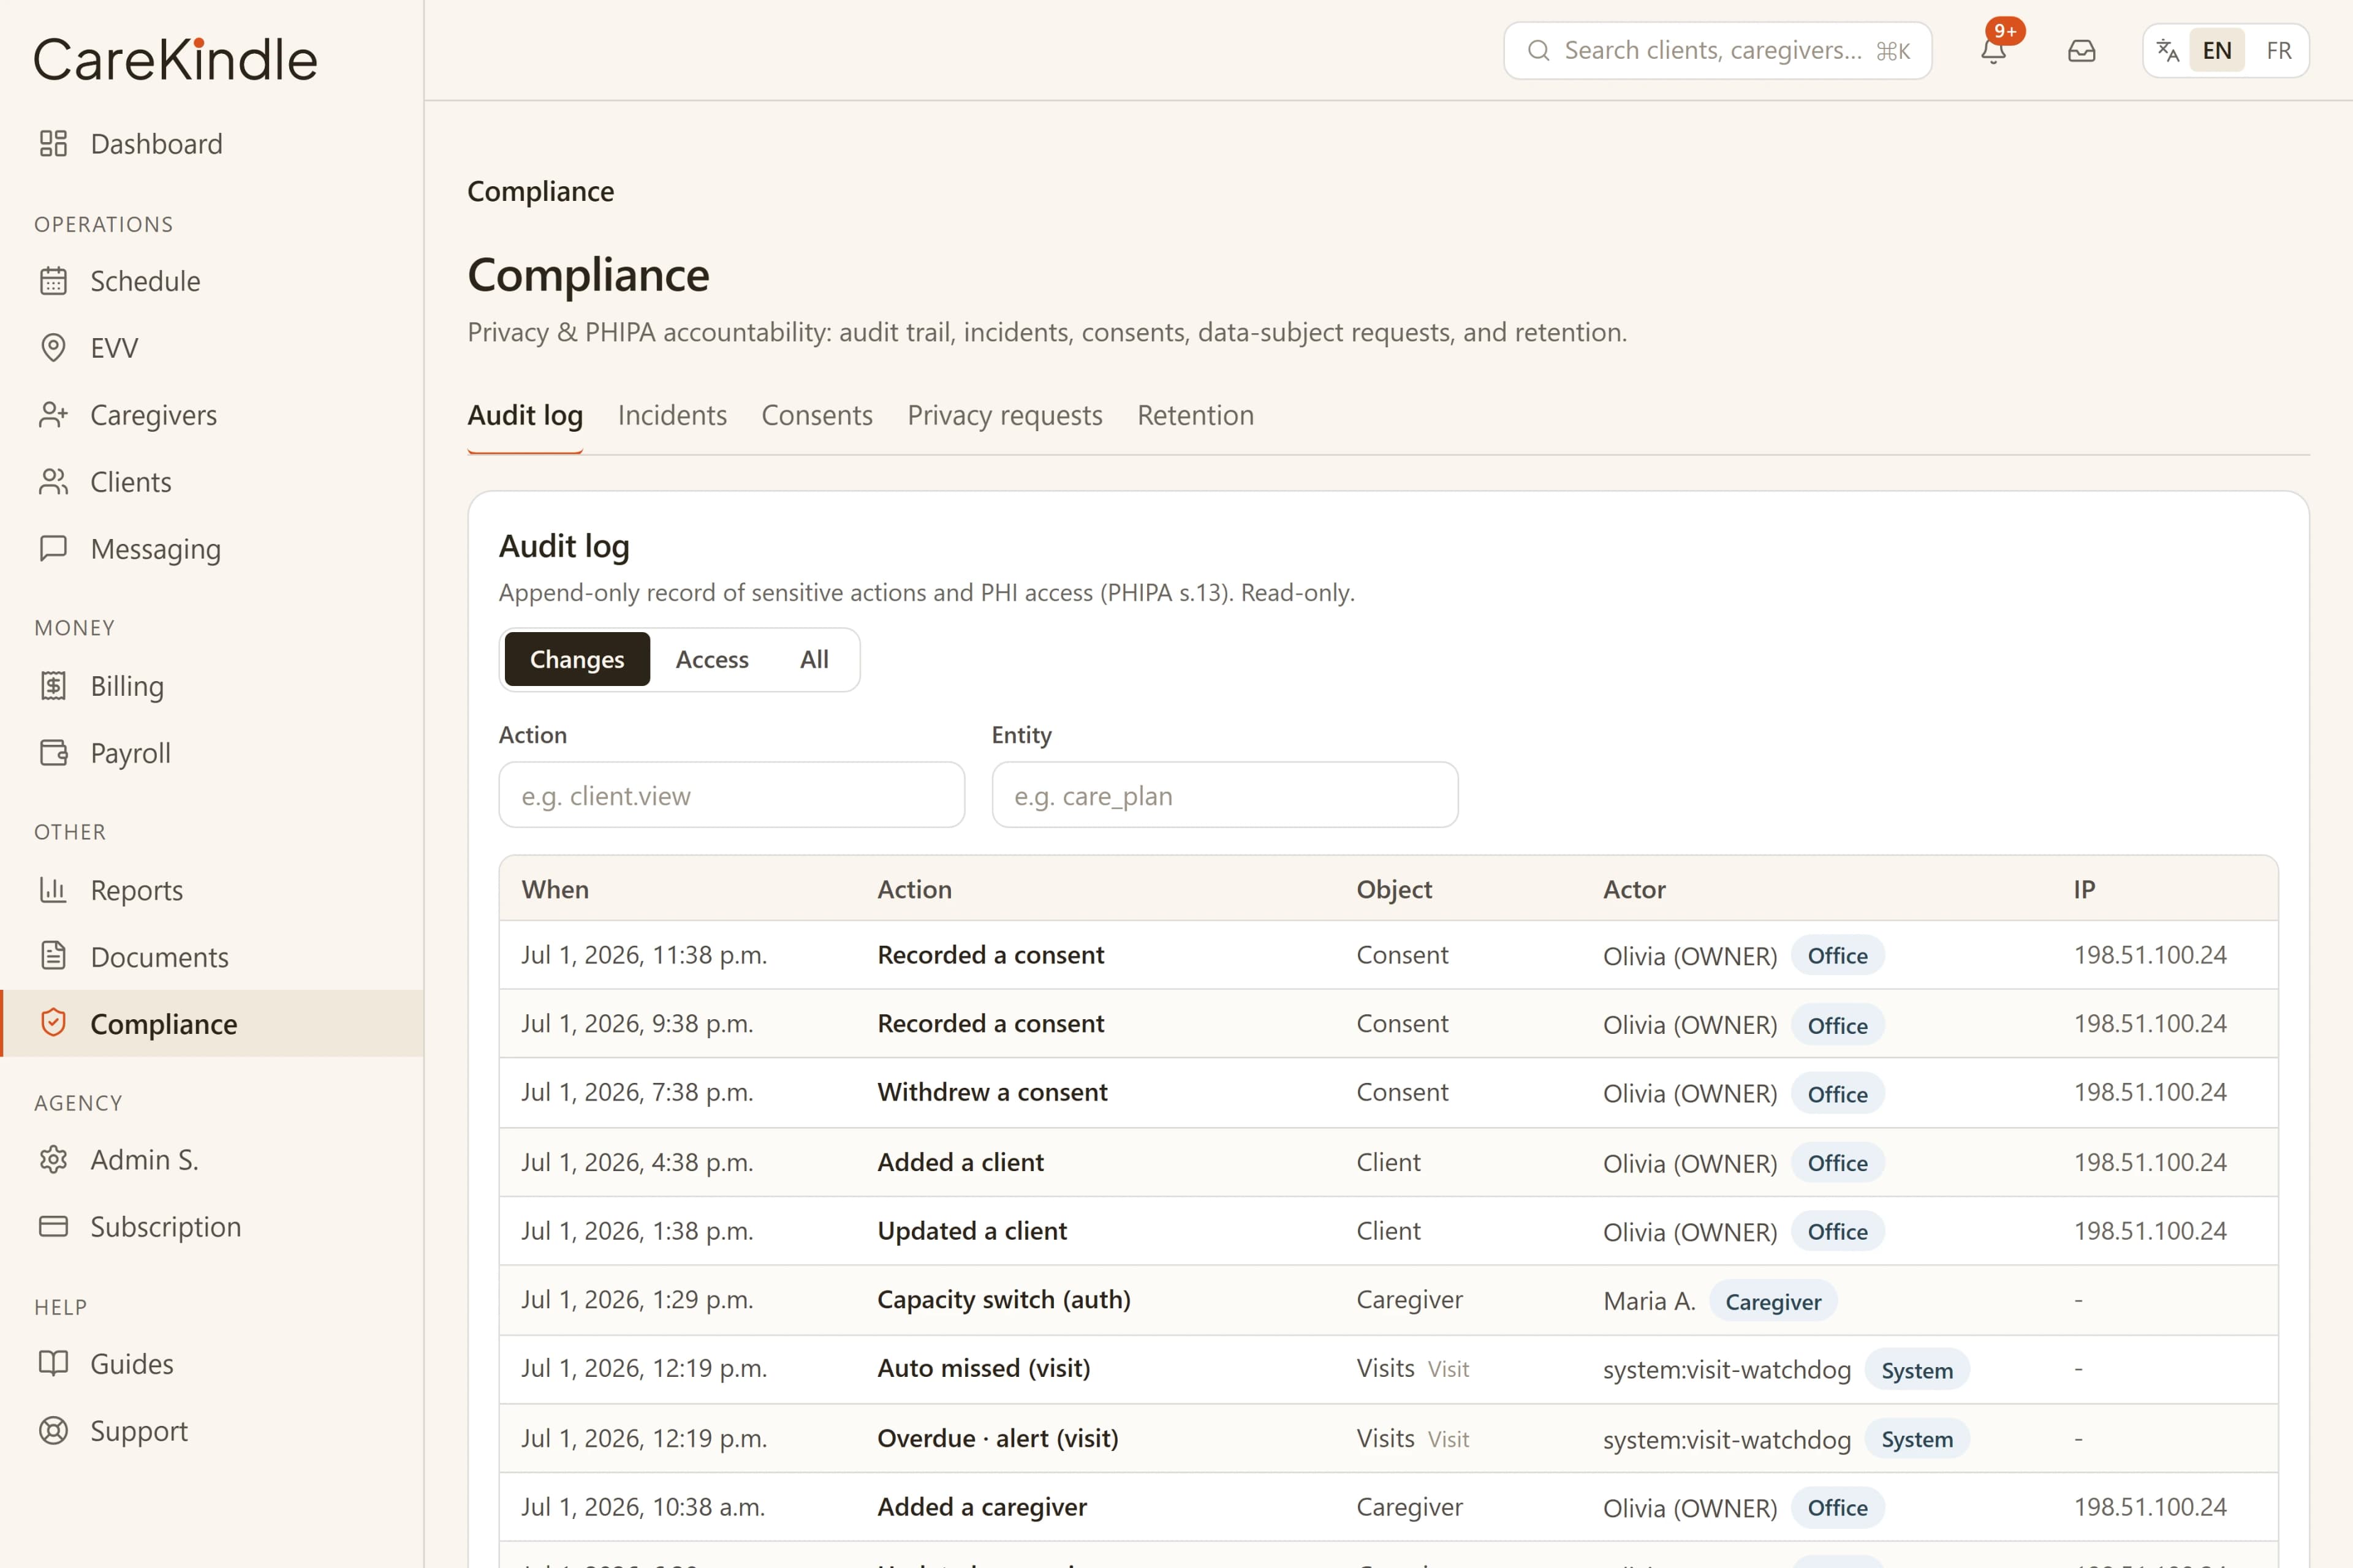Click the Documents file icon
This screenshot has height=1568, width=2353.
click(53, 956)
